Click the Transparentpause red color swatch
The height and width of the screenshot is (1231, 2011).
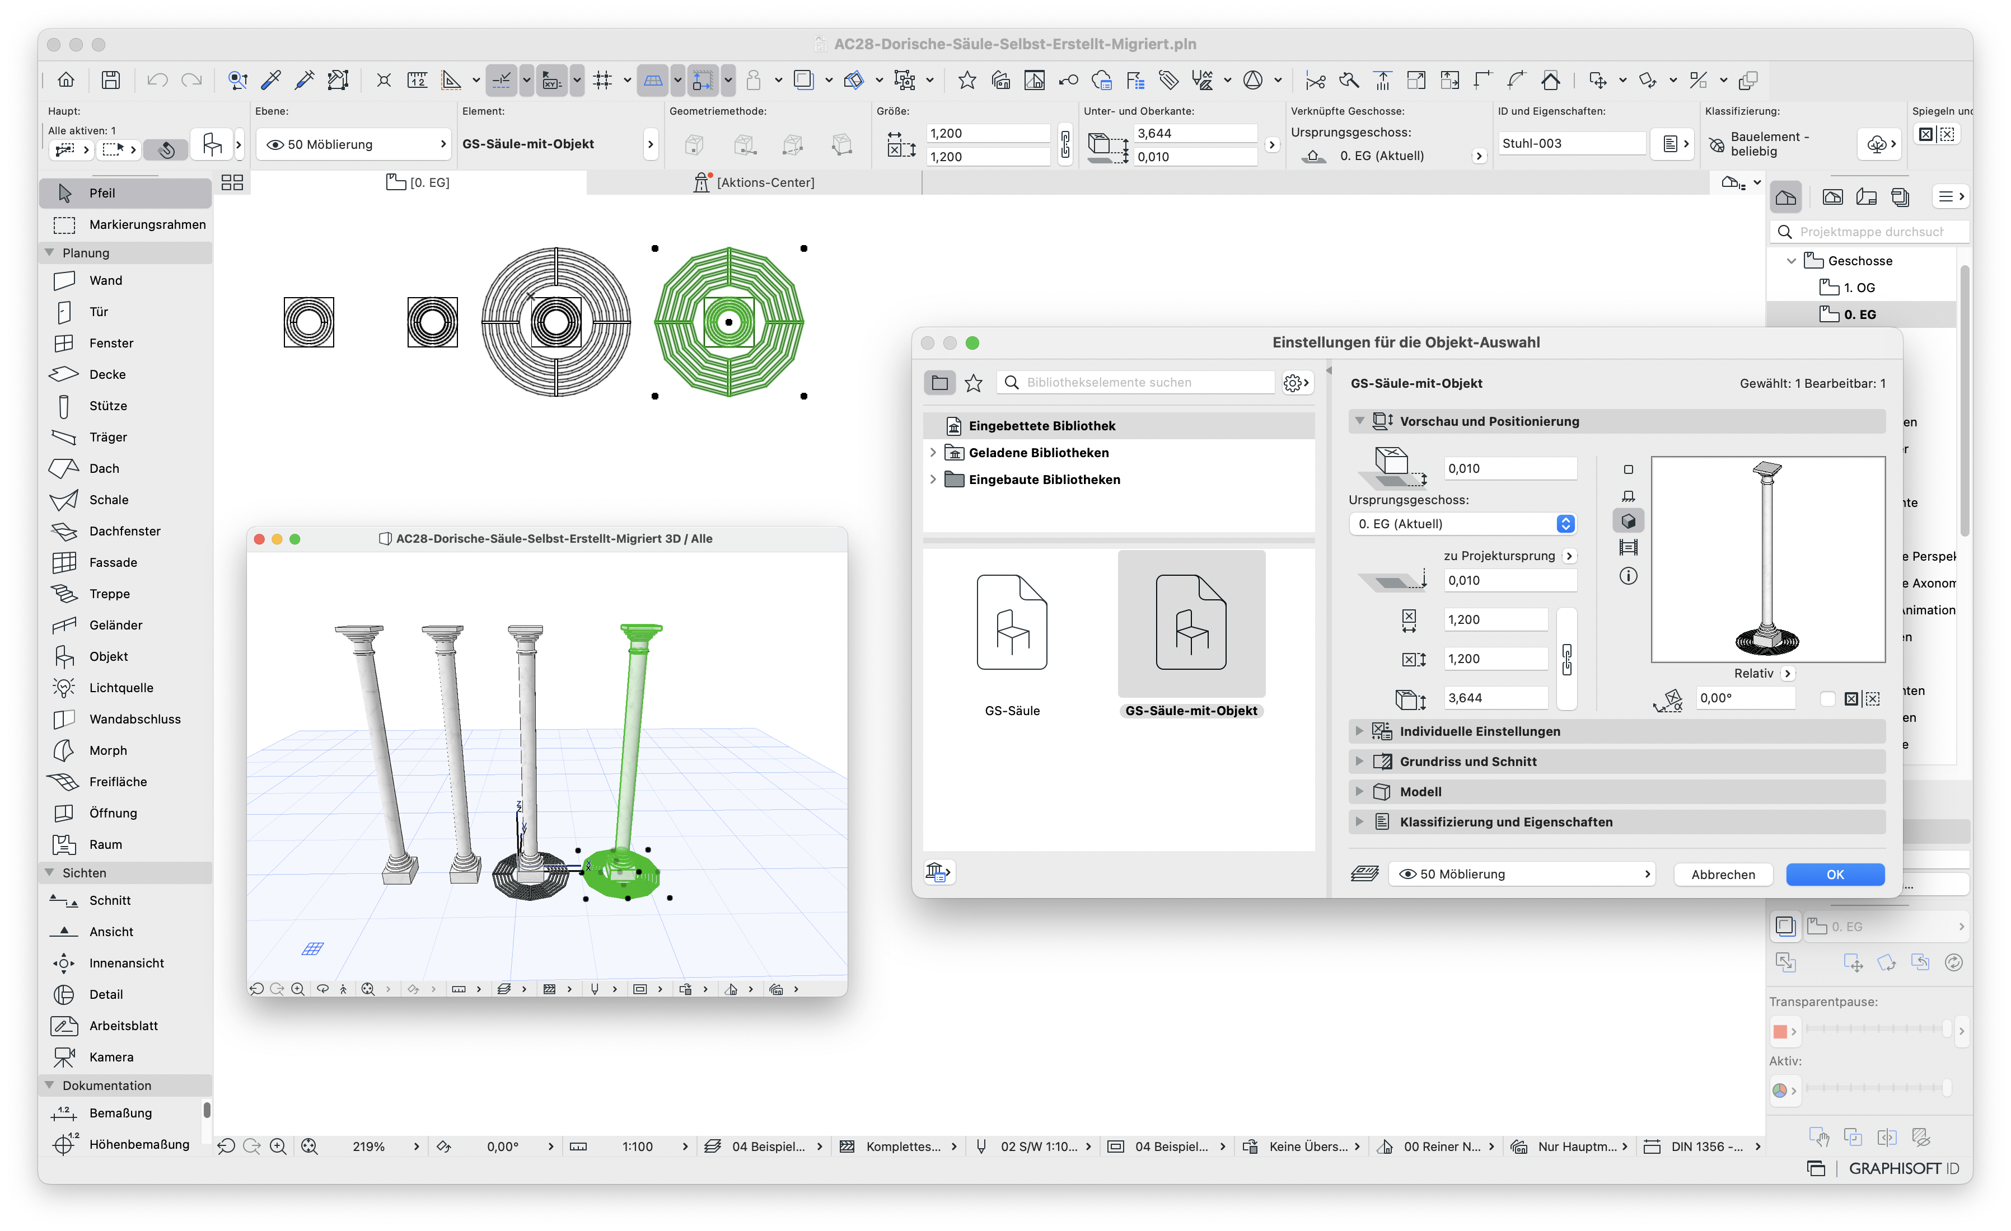[1780, 1032]
